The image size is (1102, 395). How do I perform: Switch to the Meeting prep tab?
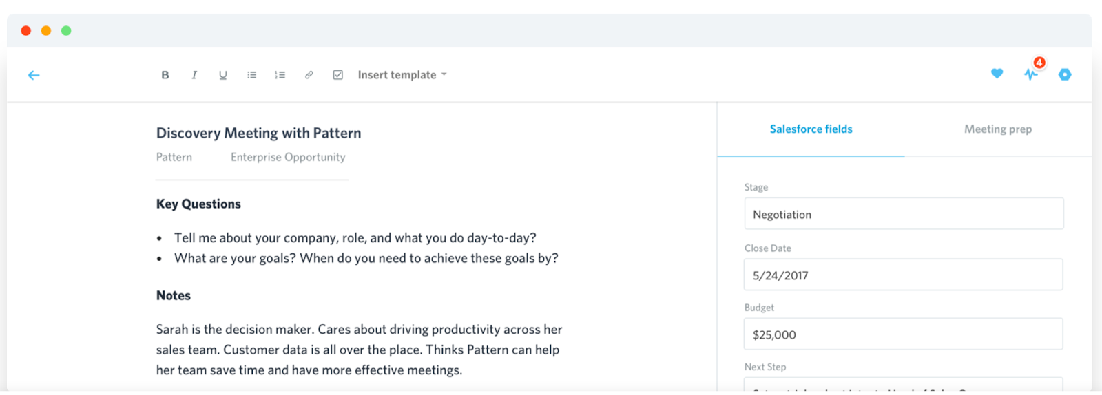coord(998,129)
